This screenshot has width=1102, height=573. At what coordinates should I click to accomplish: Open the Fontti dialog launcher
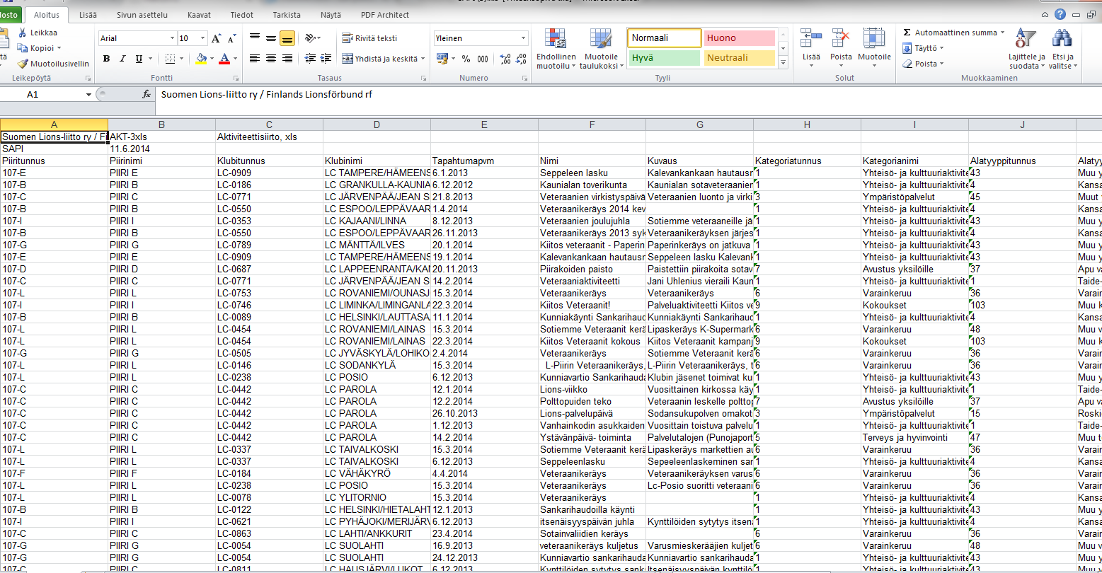[x=237, y=78]
